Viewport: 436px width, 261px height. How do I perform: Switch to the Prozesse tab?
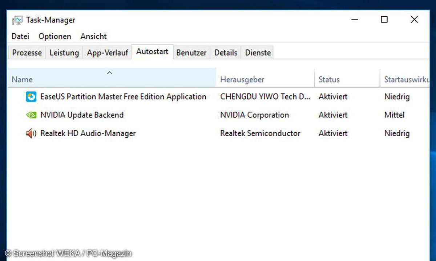pos(27,53)
